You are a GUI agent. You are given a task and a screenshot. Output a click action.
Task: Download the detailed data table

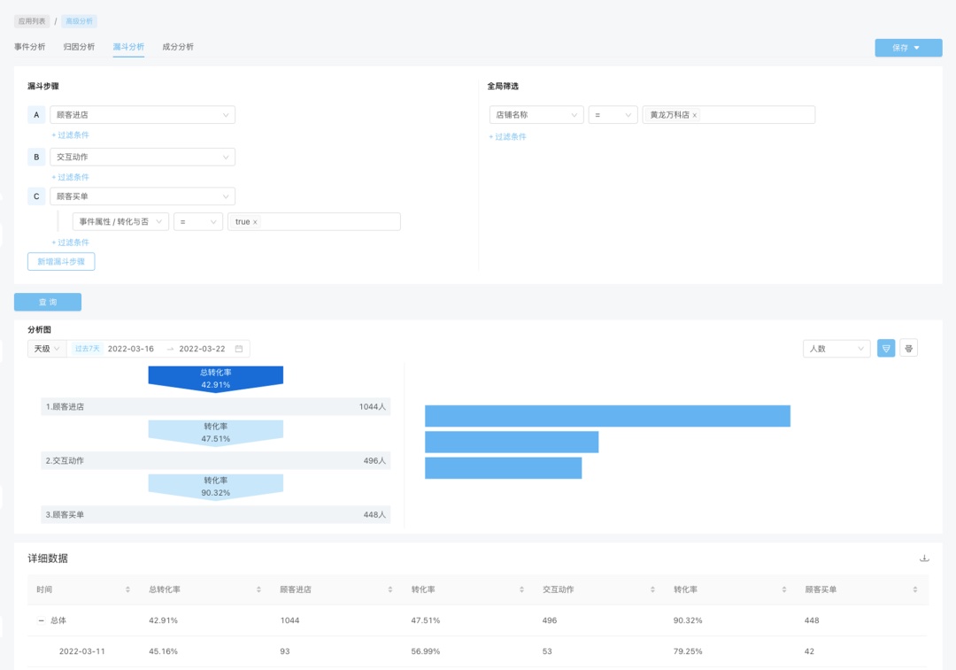tap(924, 558)
